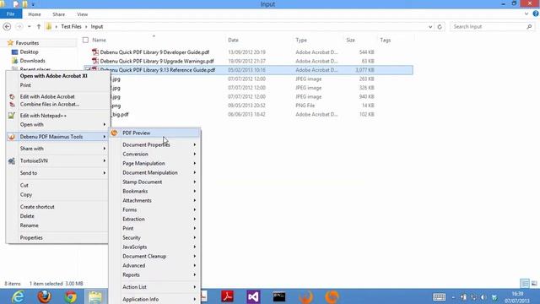The height and width of the screenshot is (304, 540).
Task: Sort files by Size column header
Action: coord(351,40)
